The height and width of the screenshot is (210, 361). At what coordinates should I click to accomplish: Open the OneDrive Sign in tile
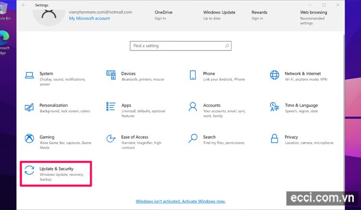164,15
